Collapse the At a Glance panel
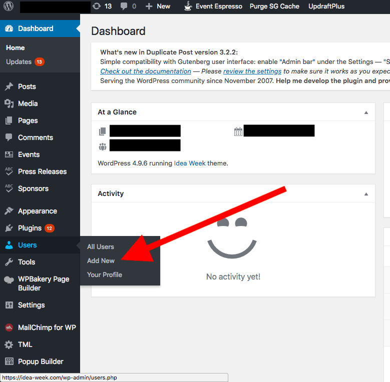 point(366,112)
